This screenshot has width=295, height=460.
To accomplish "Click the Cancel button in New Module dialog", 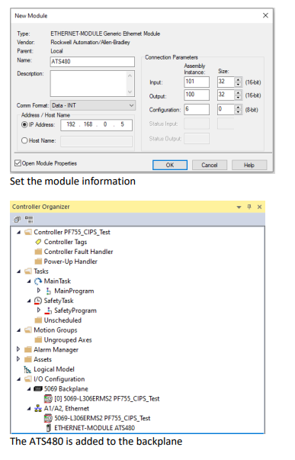I will (x=210, y=165).
